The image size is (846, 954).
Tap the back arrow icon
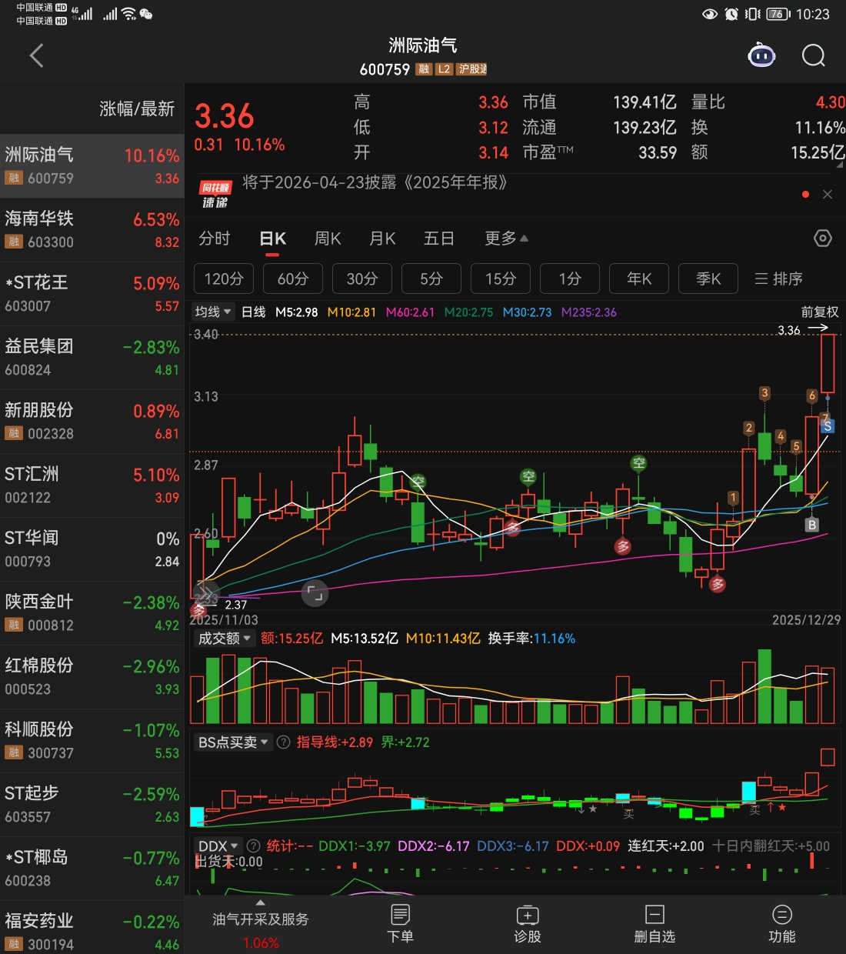36,55
